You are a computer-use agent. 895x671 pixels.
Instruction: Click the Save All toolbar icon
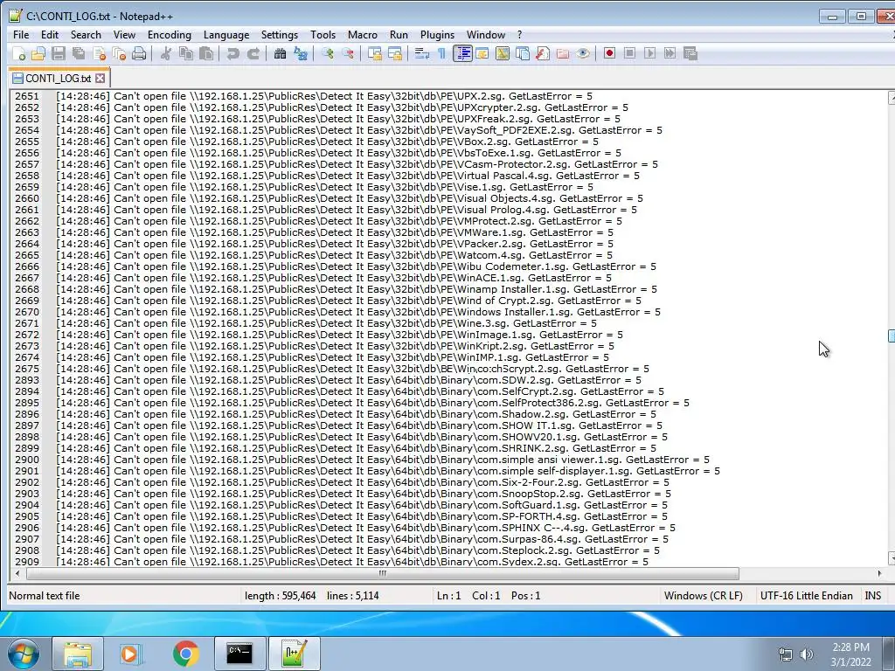(x=79, y=53)
